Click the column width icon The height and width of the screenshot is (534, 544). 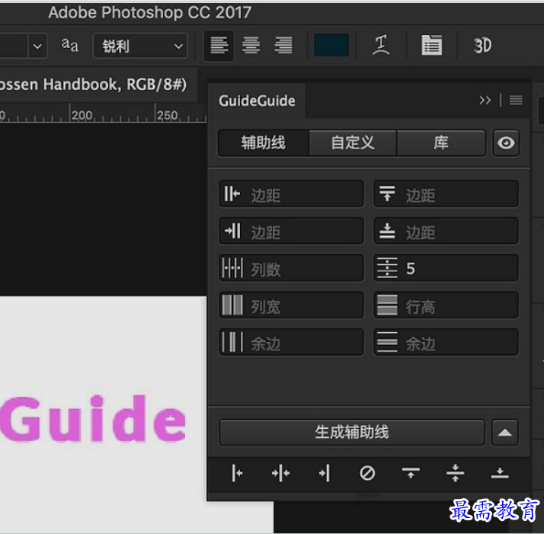[x=232, y=305]
